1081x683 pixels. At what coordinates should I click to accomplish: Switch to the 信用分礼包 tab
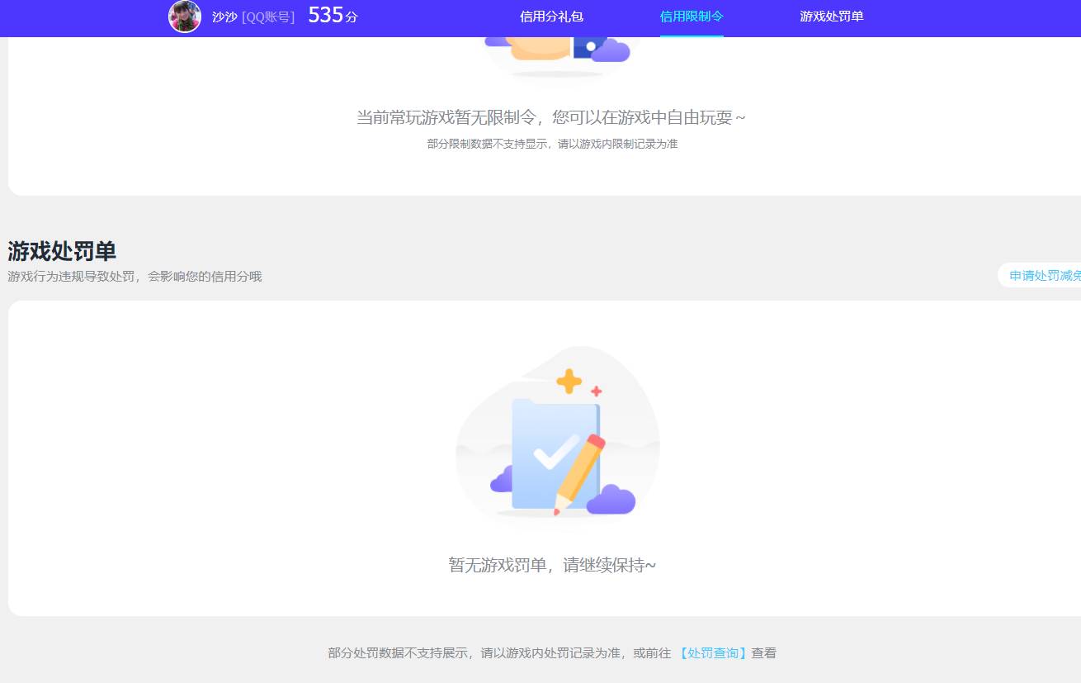[x=551, y=17]
